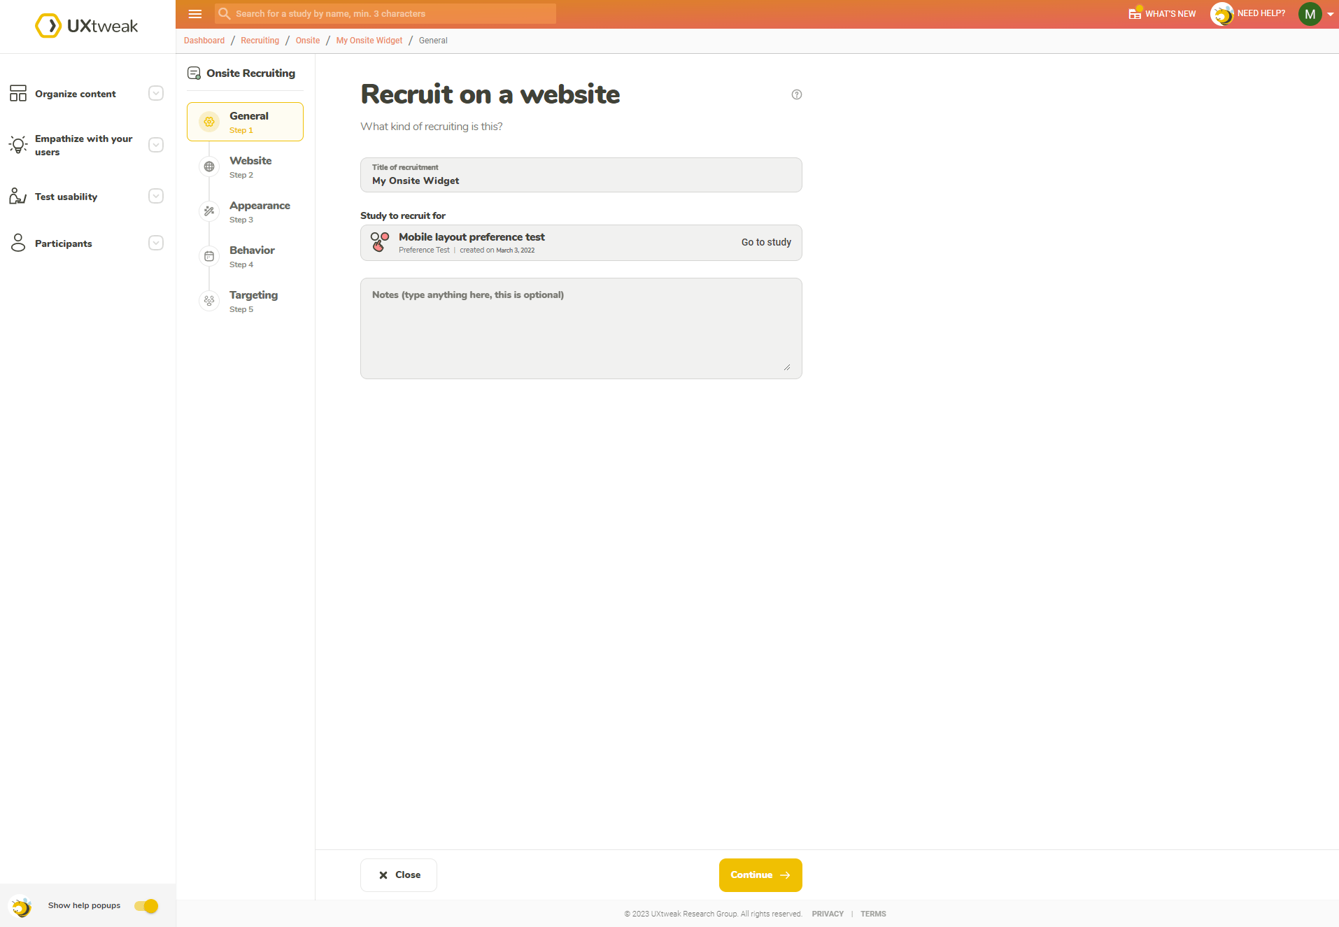Select the Organize content sidebar icon

[18, 93]
